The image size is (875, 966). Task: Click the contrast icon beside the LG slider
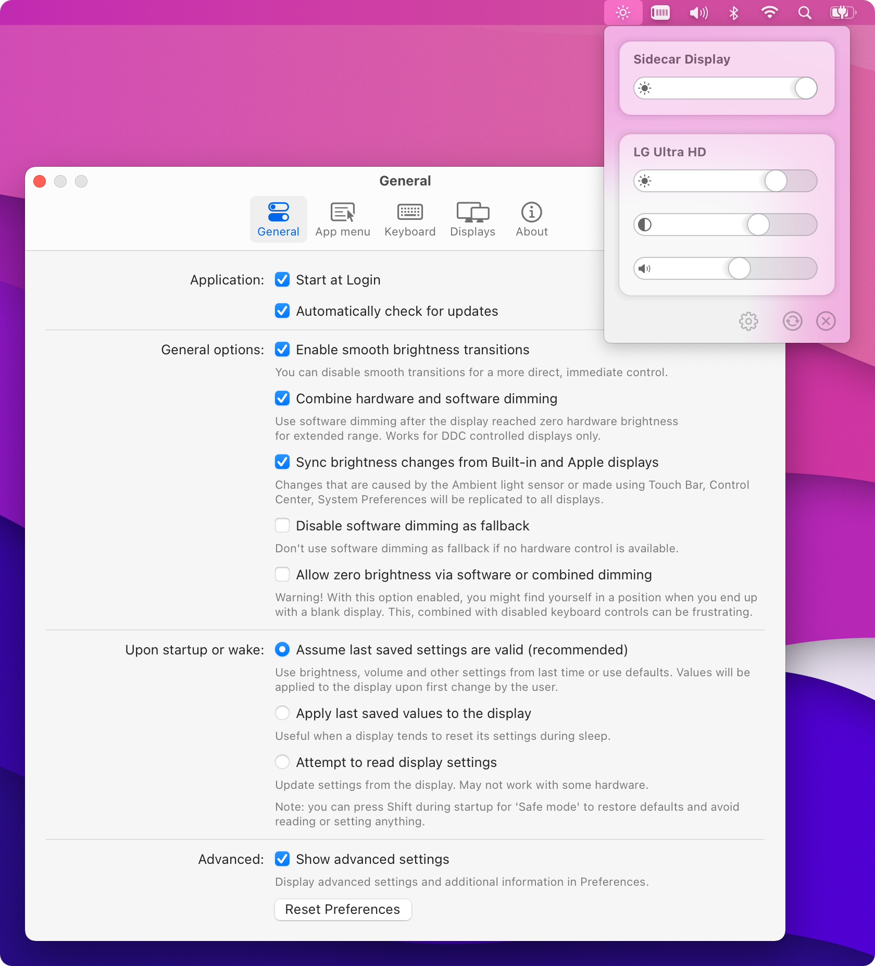click(x=645, y=225)
